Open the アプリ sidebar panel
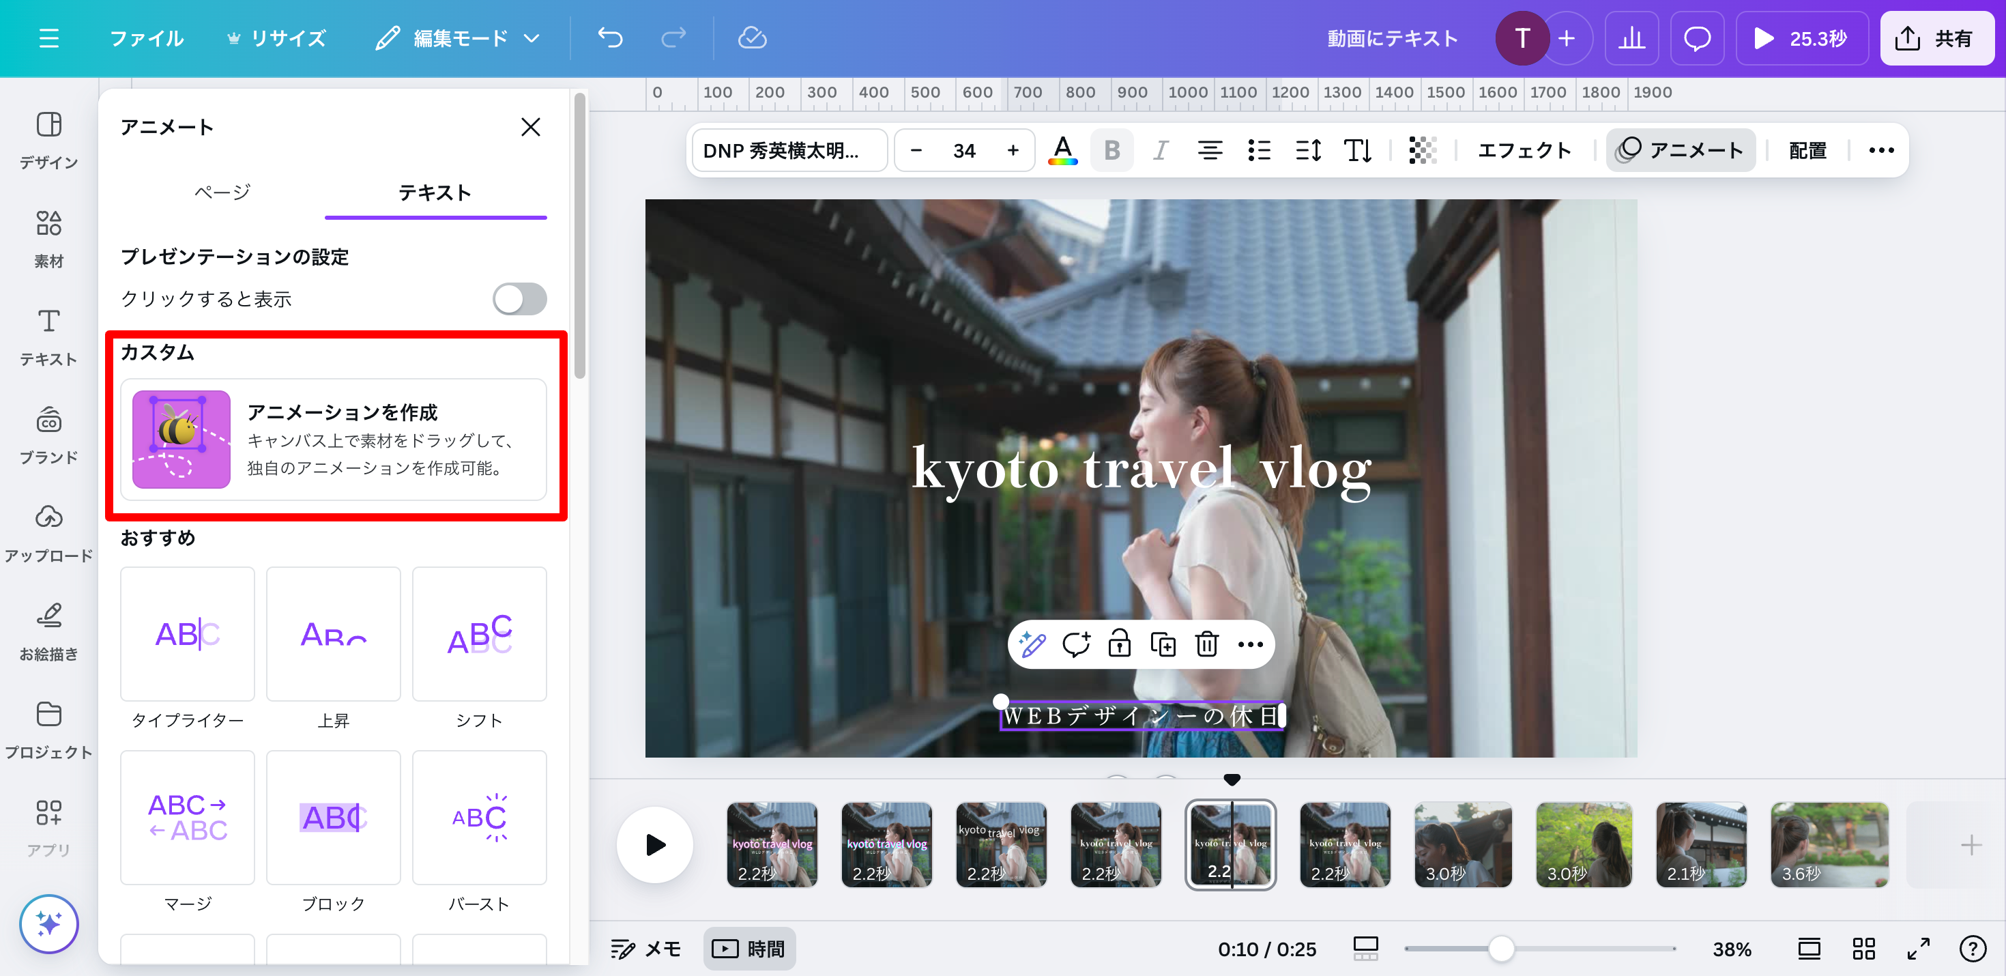The image size is (2006, 976). pyautogui.click(x=49, y=828)
